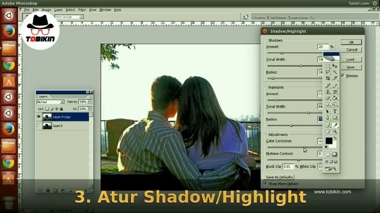The width and height of the screenshot is (380, 213).
Task: Select the Layer 0 thumbnail
Action: (47, 125)
